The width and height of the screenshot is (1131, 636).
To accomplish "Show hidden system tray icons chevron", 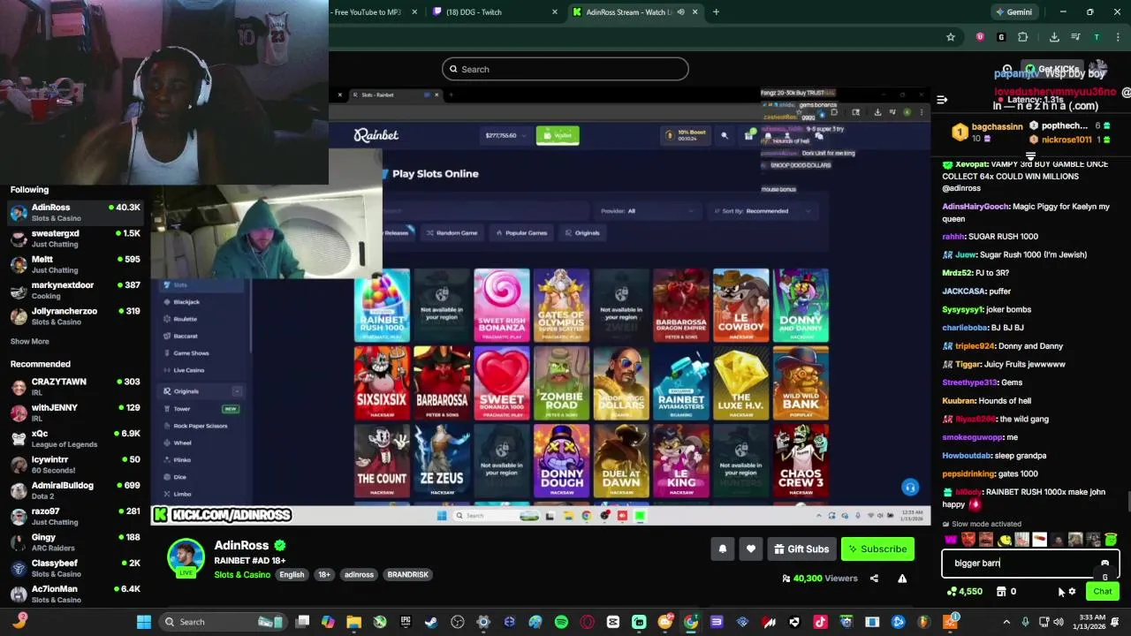I will [x=1008, y=622].
